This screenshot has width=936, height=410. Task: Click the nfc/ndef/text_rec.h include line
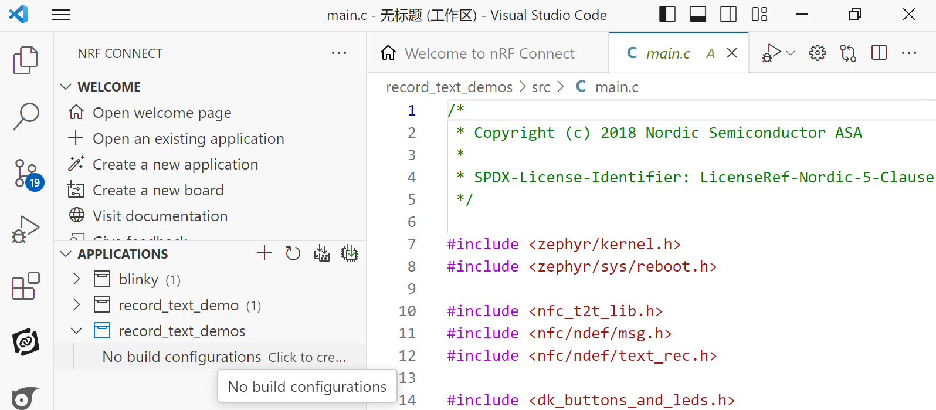point(582,355)
